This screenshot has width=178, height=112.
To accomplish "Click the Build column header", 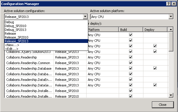I will (131, 30).
